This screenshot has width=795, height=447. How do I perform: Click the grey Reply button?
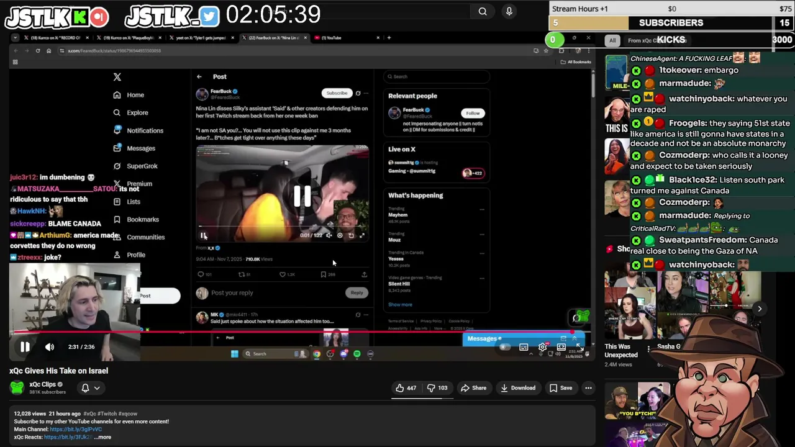tap(357, 293)
